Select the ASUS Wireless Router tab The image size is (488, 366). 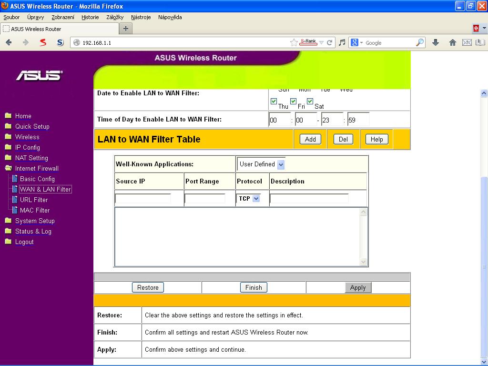[x=60, y=29]
